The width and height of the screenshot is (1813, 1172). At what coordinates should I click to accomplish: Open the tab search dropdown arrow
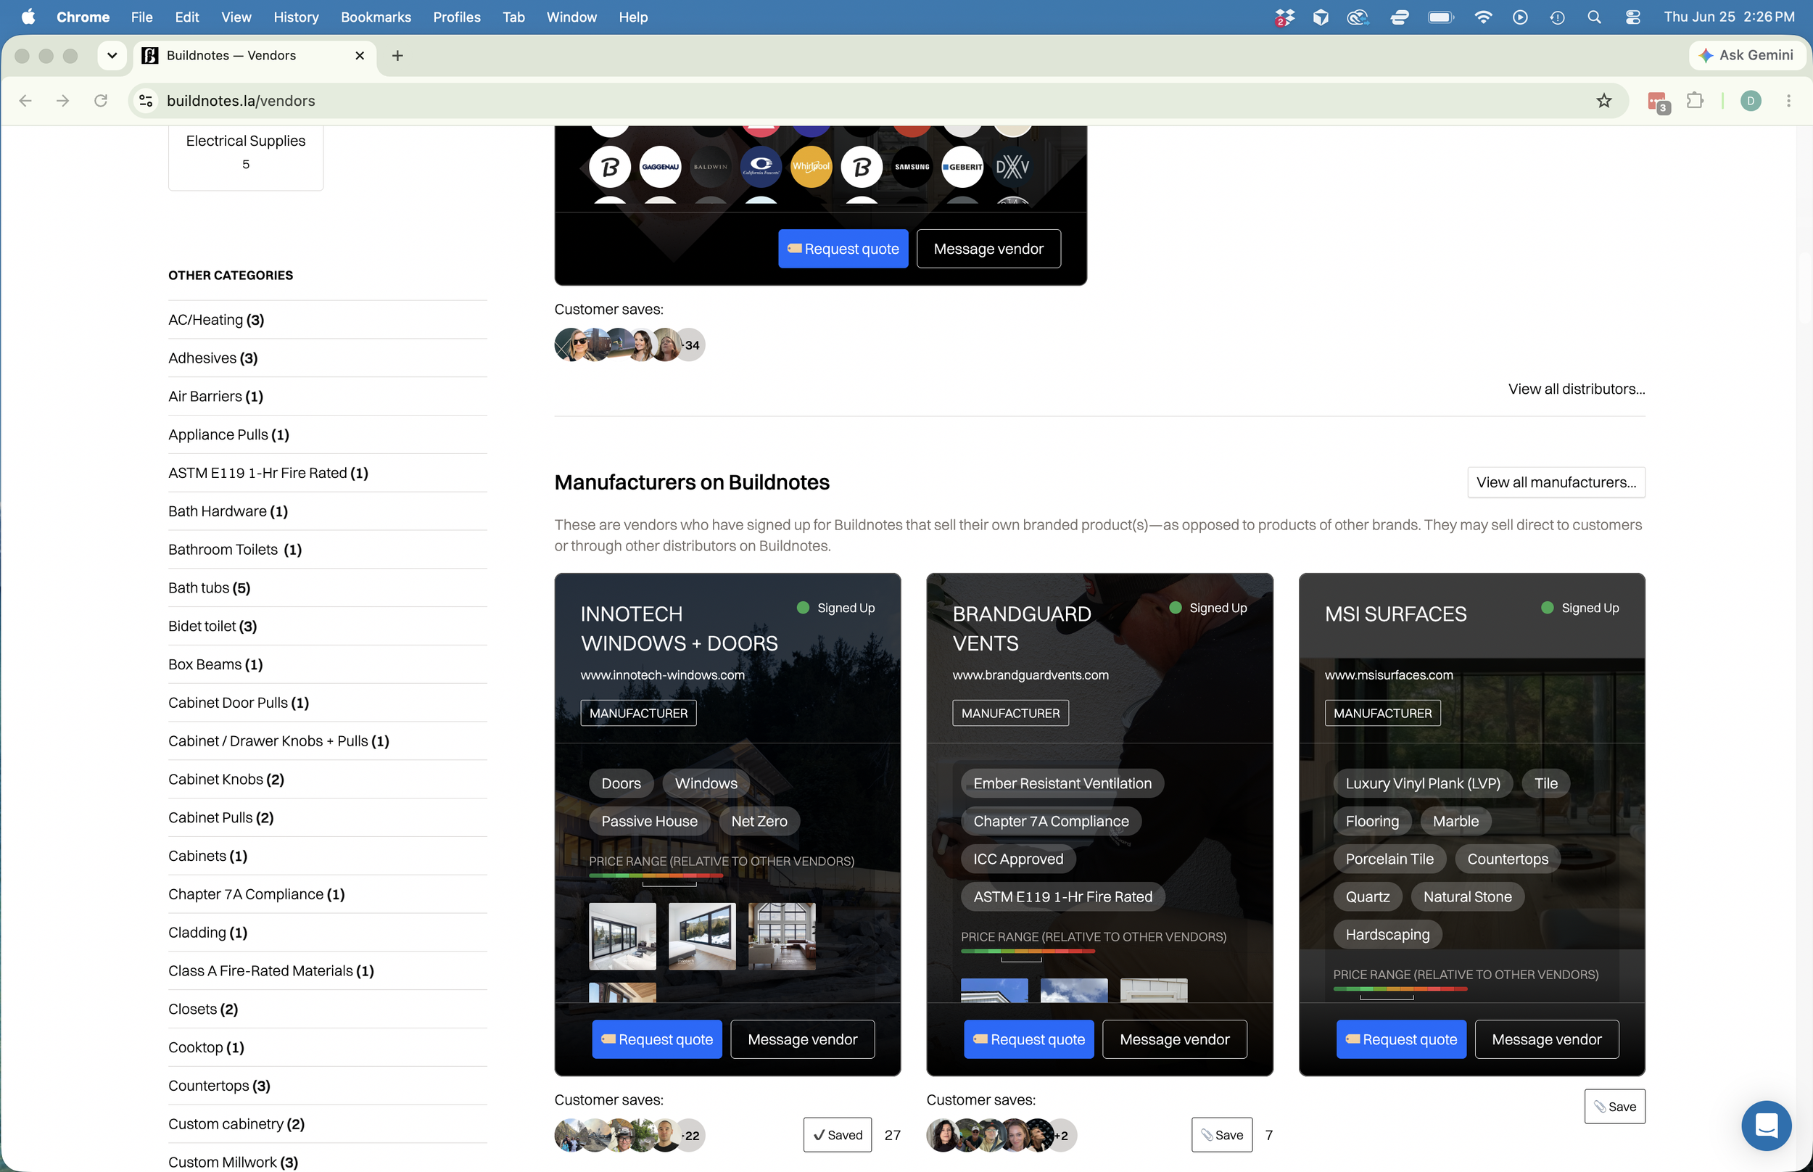(112, 56)
